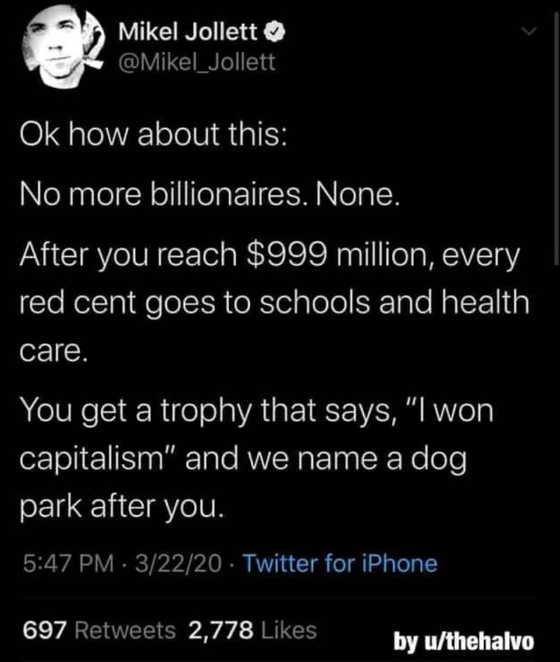Click the scrollbar on the right edge
This screenshot has height=662, width=560.
point(557,139)
